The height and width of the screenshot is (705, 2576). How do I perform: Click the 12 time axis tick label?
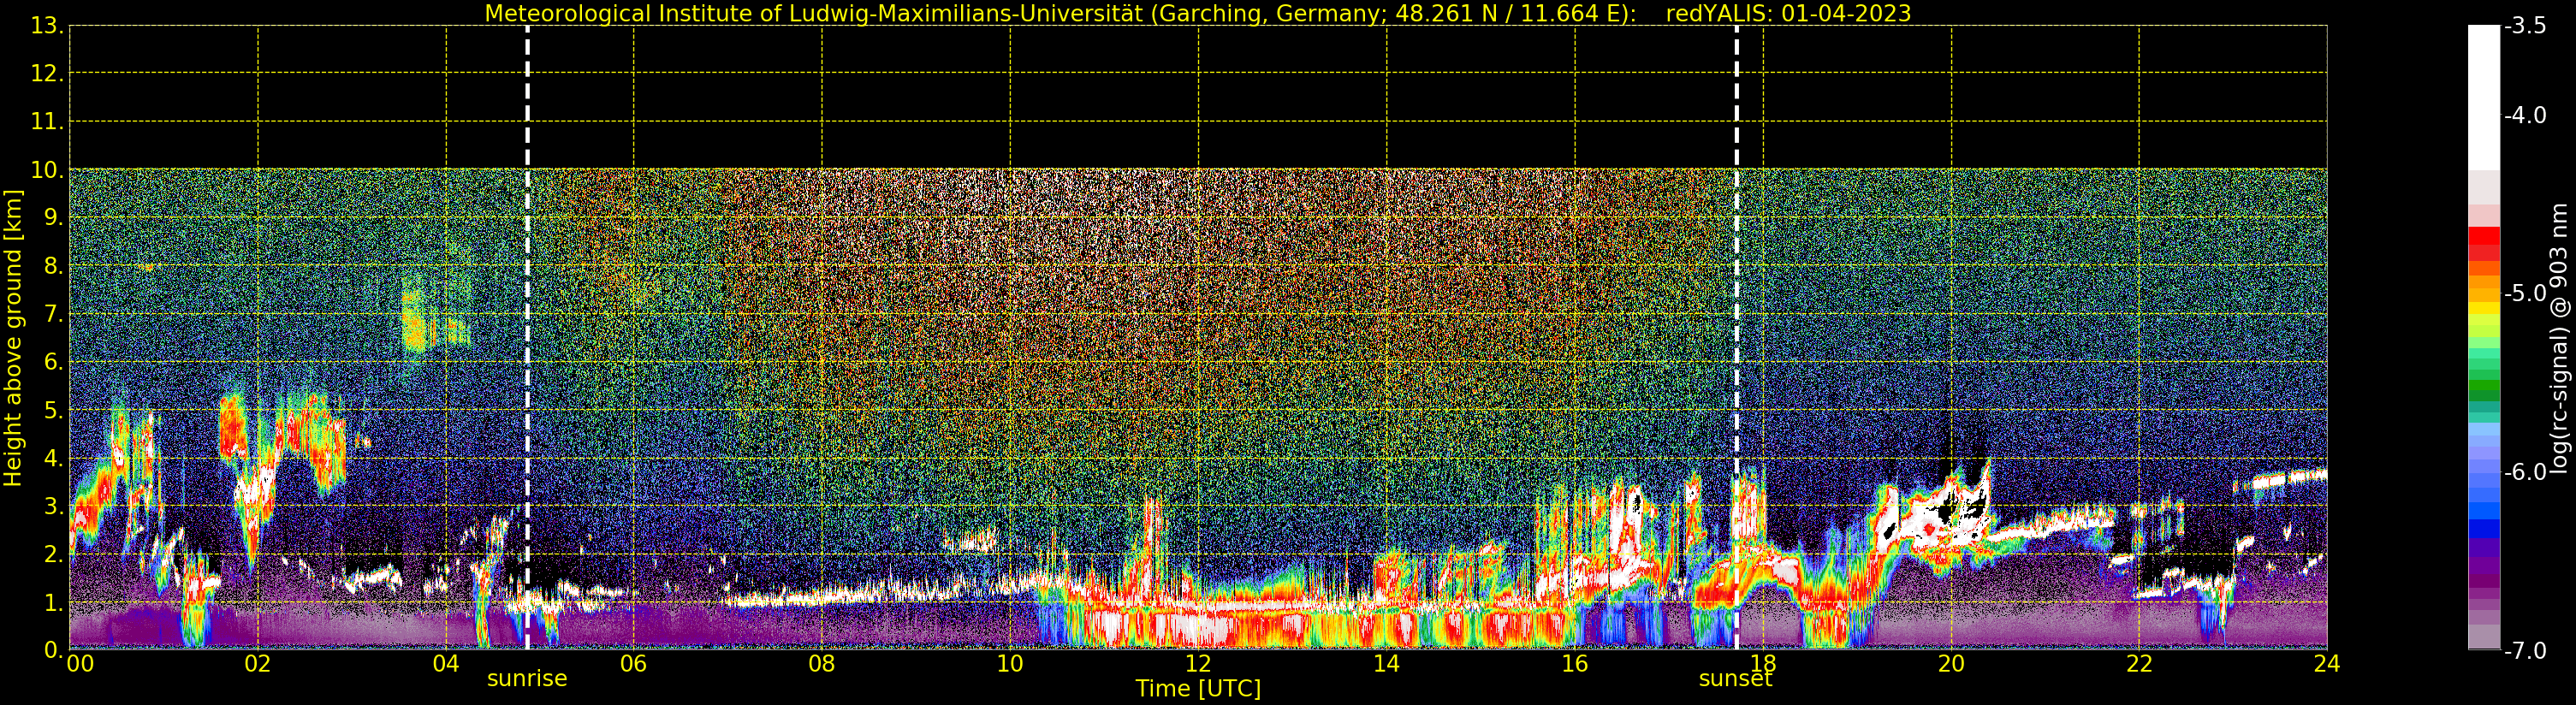pos(1198,664)
